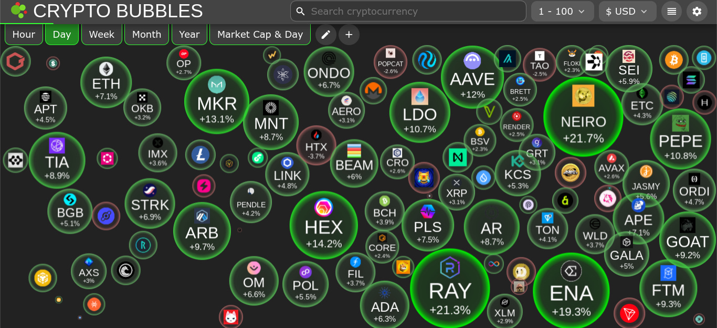The image size is (717, 328).
Task: Click the BEAM +6% bubble
Action: coord(354,163)
